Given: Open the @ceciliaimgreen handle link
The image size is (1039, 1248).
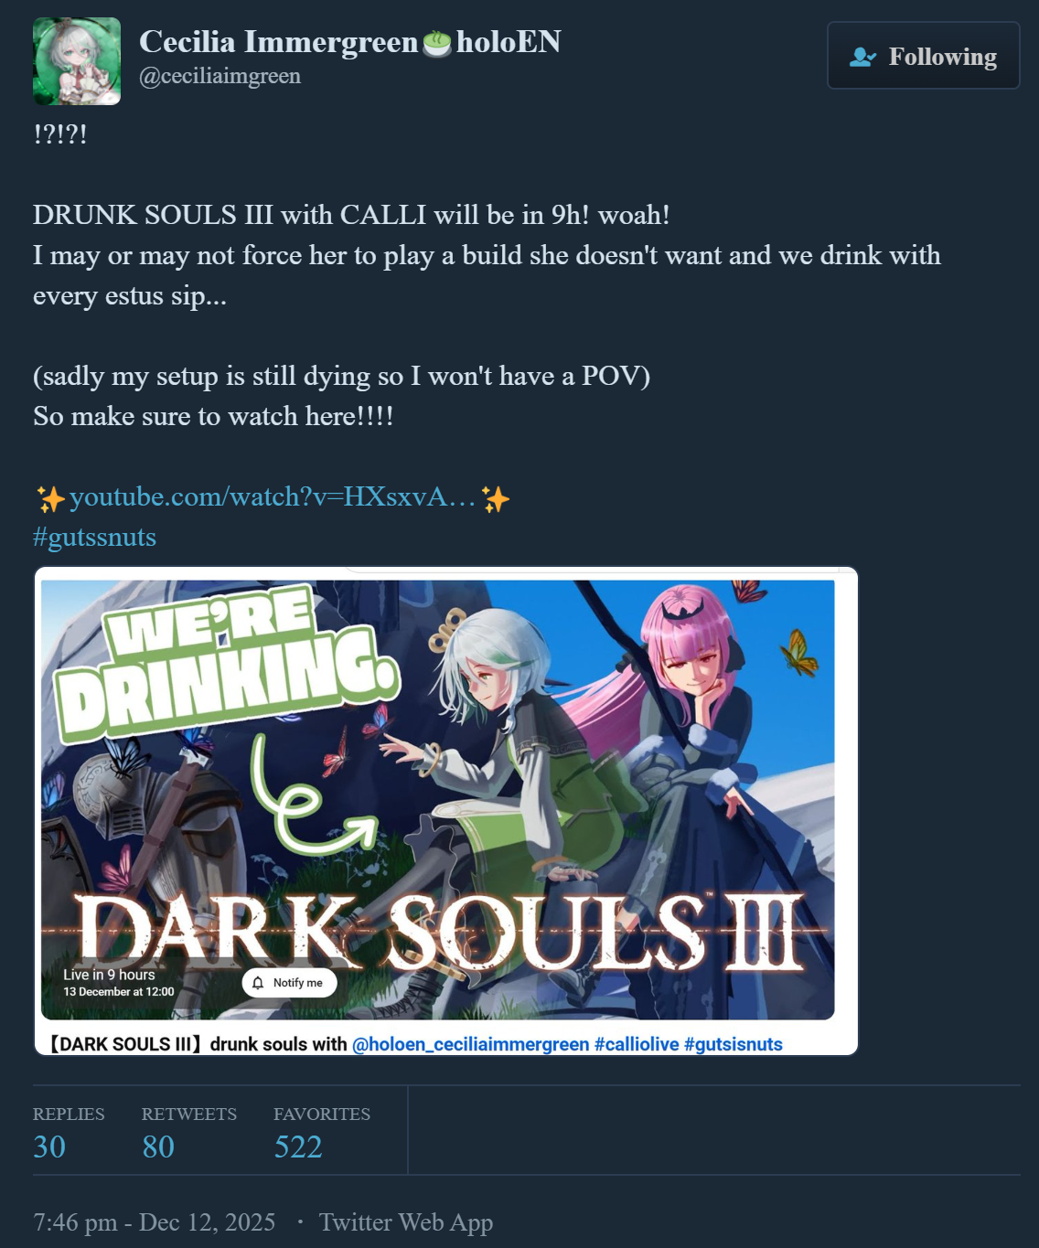Looking at the screenshot, I should (220, 76).
